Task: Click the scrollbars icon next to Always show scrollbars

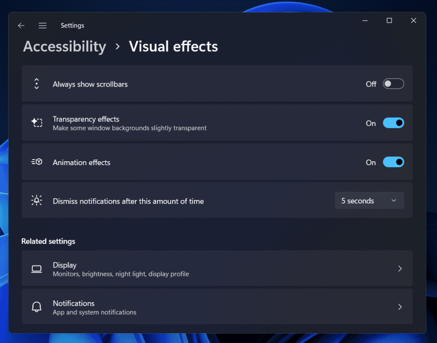Action: click(37, 84)
